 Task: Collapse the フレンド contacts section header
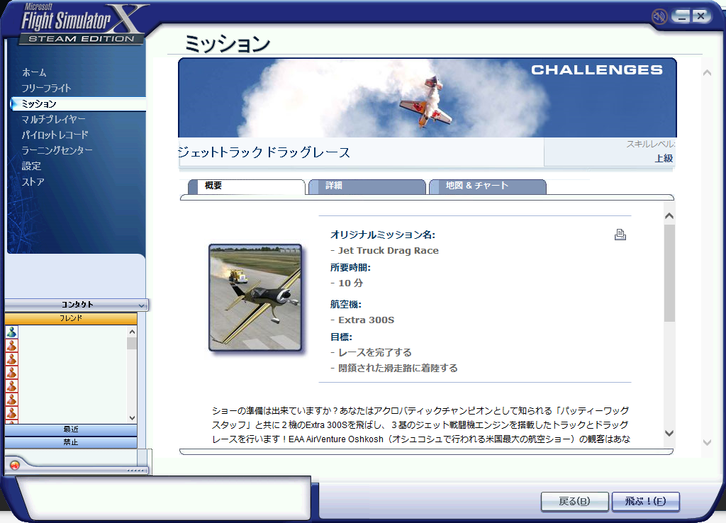71,319
